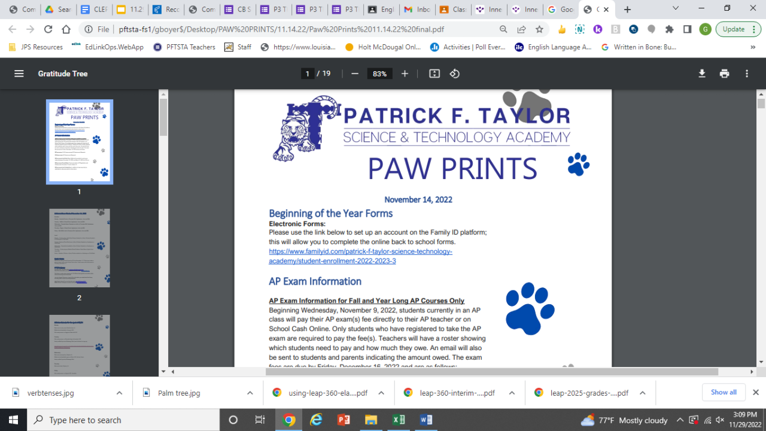Download the PDF file
The image size is (766, 431).
702,74
